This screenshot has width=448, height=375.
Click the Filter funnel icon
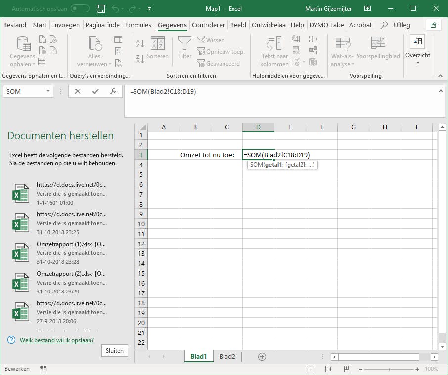pyautogui.click(x=185, y=44)
